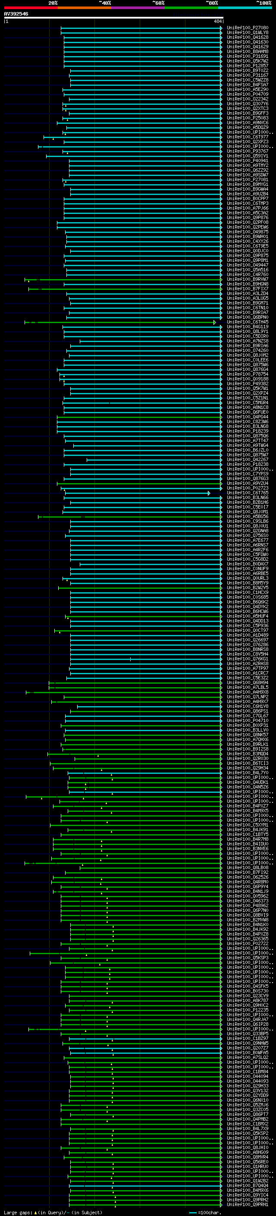Screen dimensions: 276x1216
Task: Select hit label UniRef100_P18238
Action: [247, 464]
